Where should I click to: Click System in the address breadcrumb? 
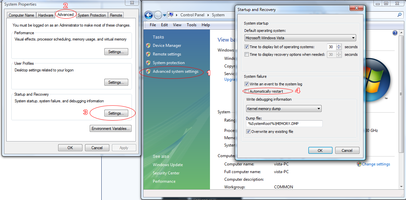point(218,15)
